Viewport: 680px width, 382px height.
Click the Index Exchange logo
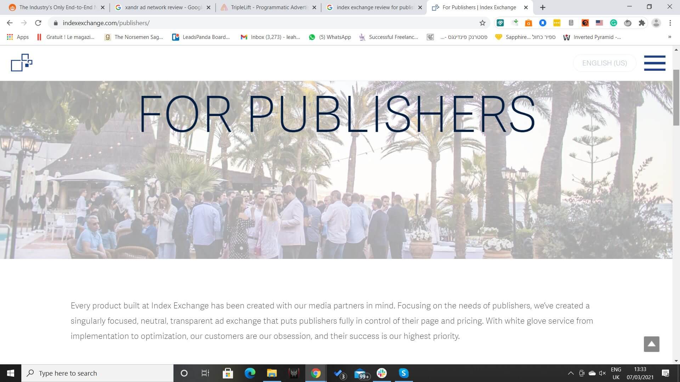click(x=22, y=63)
